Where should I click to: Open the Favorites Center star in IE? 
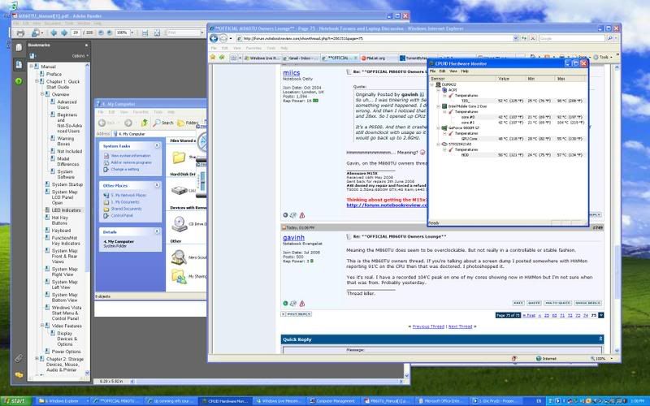pyautogui.click(x=213, y=57)
